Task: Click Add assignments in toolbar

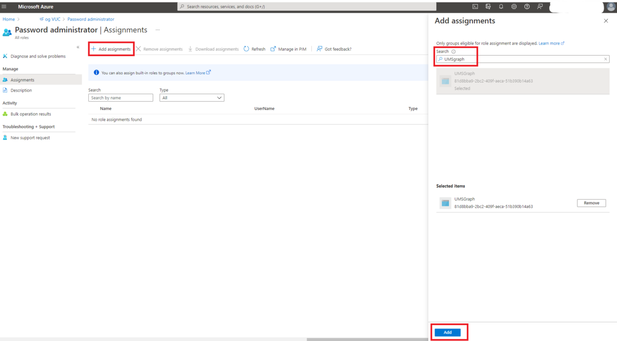Action: [x=111, y=49]
